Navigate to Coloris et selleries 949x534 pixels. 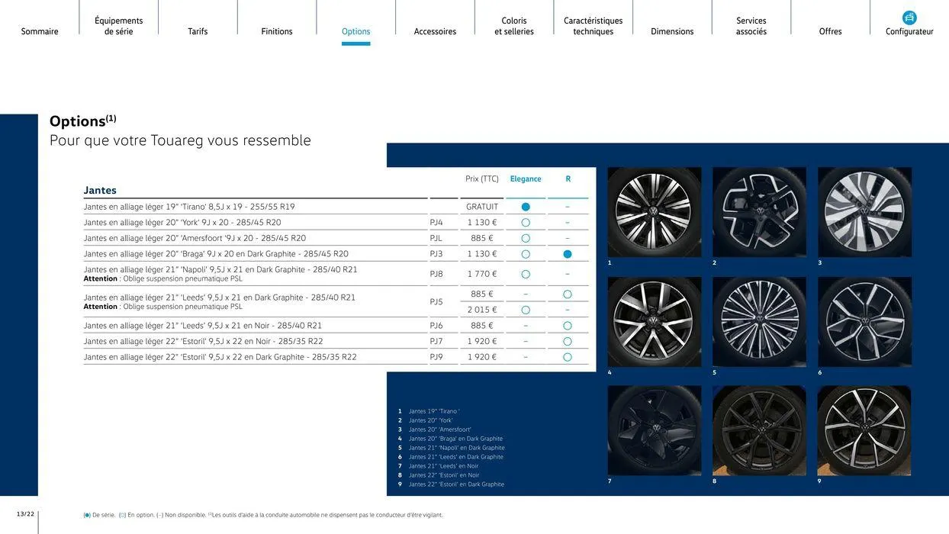[x=514, y=26]
